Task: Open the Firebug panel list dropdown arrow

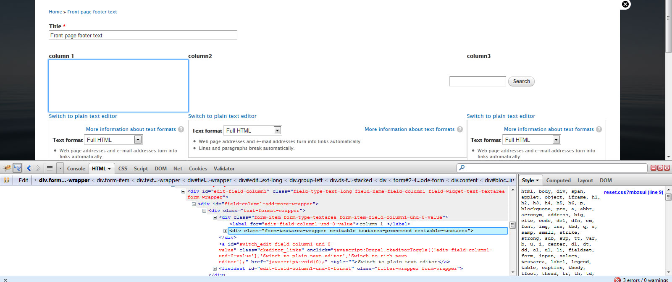Action: pos(60,168)
